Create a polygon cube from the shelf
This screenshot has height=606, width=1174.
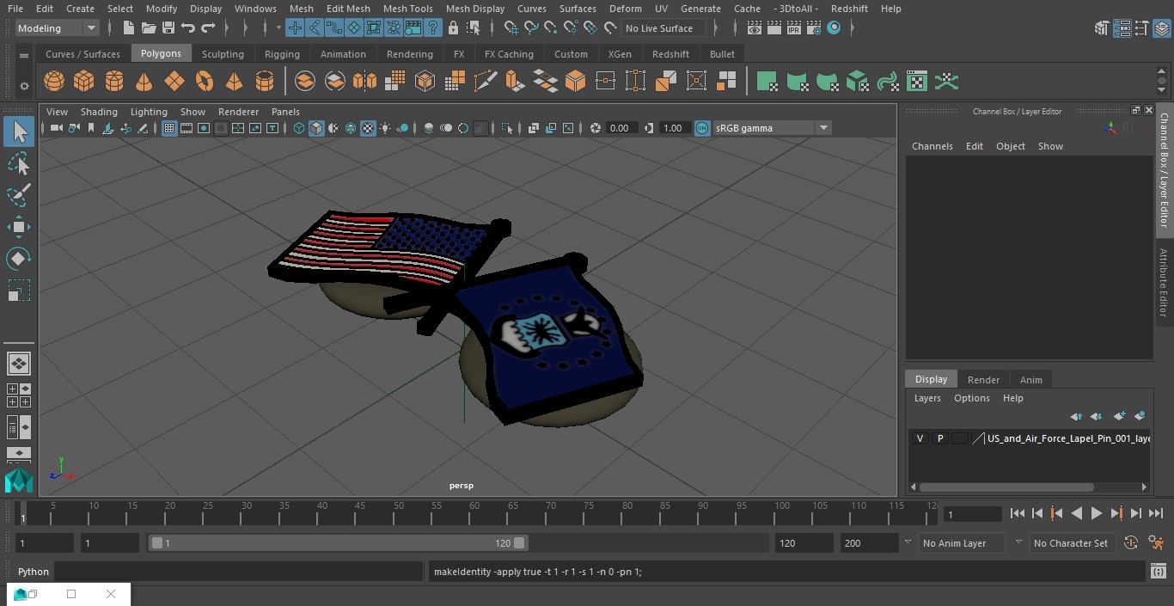tap(84, 82)
